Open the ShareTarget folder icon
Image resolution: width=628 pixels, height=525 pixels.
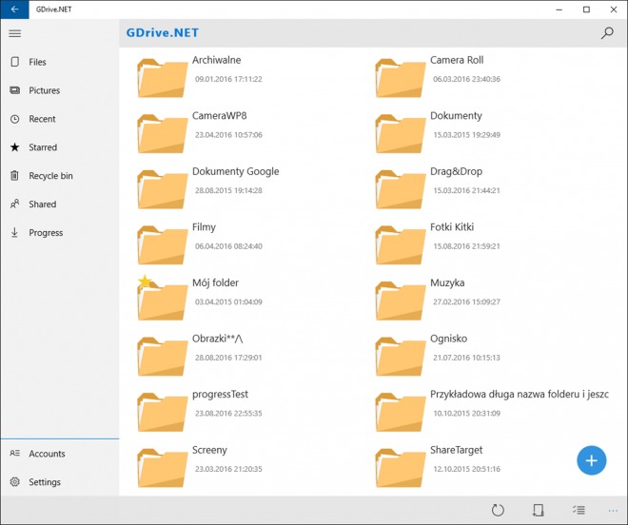(400, 467)
